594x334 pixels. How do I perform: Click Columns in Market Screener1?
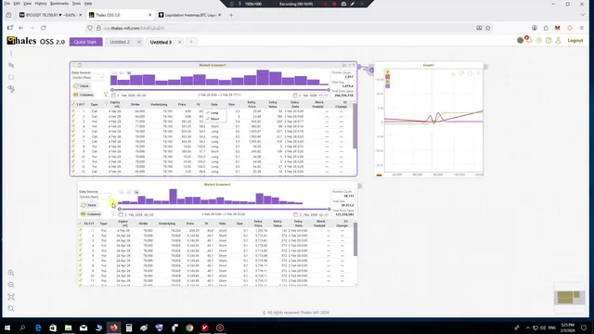(x=84, y=95)
